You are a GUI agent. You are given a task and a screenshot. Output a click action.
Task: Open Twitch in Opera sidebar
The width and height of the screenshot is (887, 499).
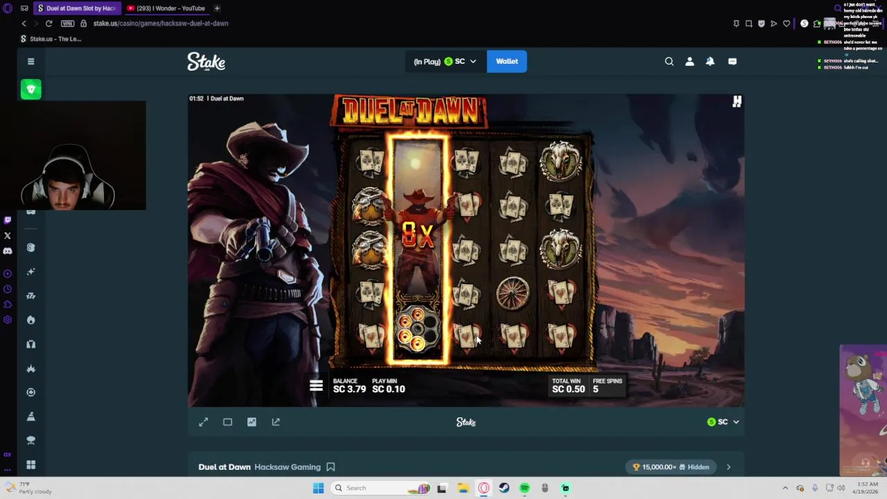8,220
